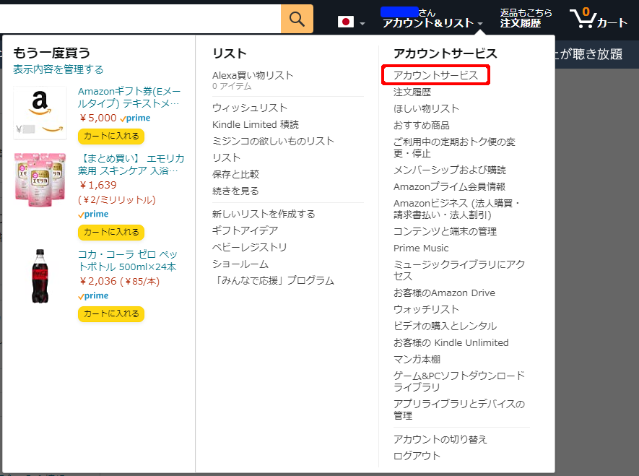Open ご利用中の定期おトク便の変更・停止
This screenshot has height=476, width=639.
[x=454, y=147]
